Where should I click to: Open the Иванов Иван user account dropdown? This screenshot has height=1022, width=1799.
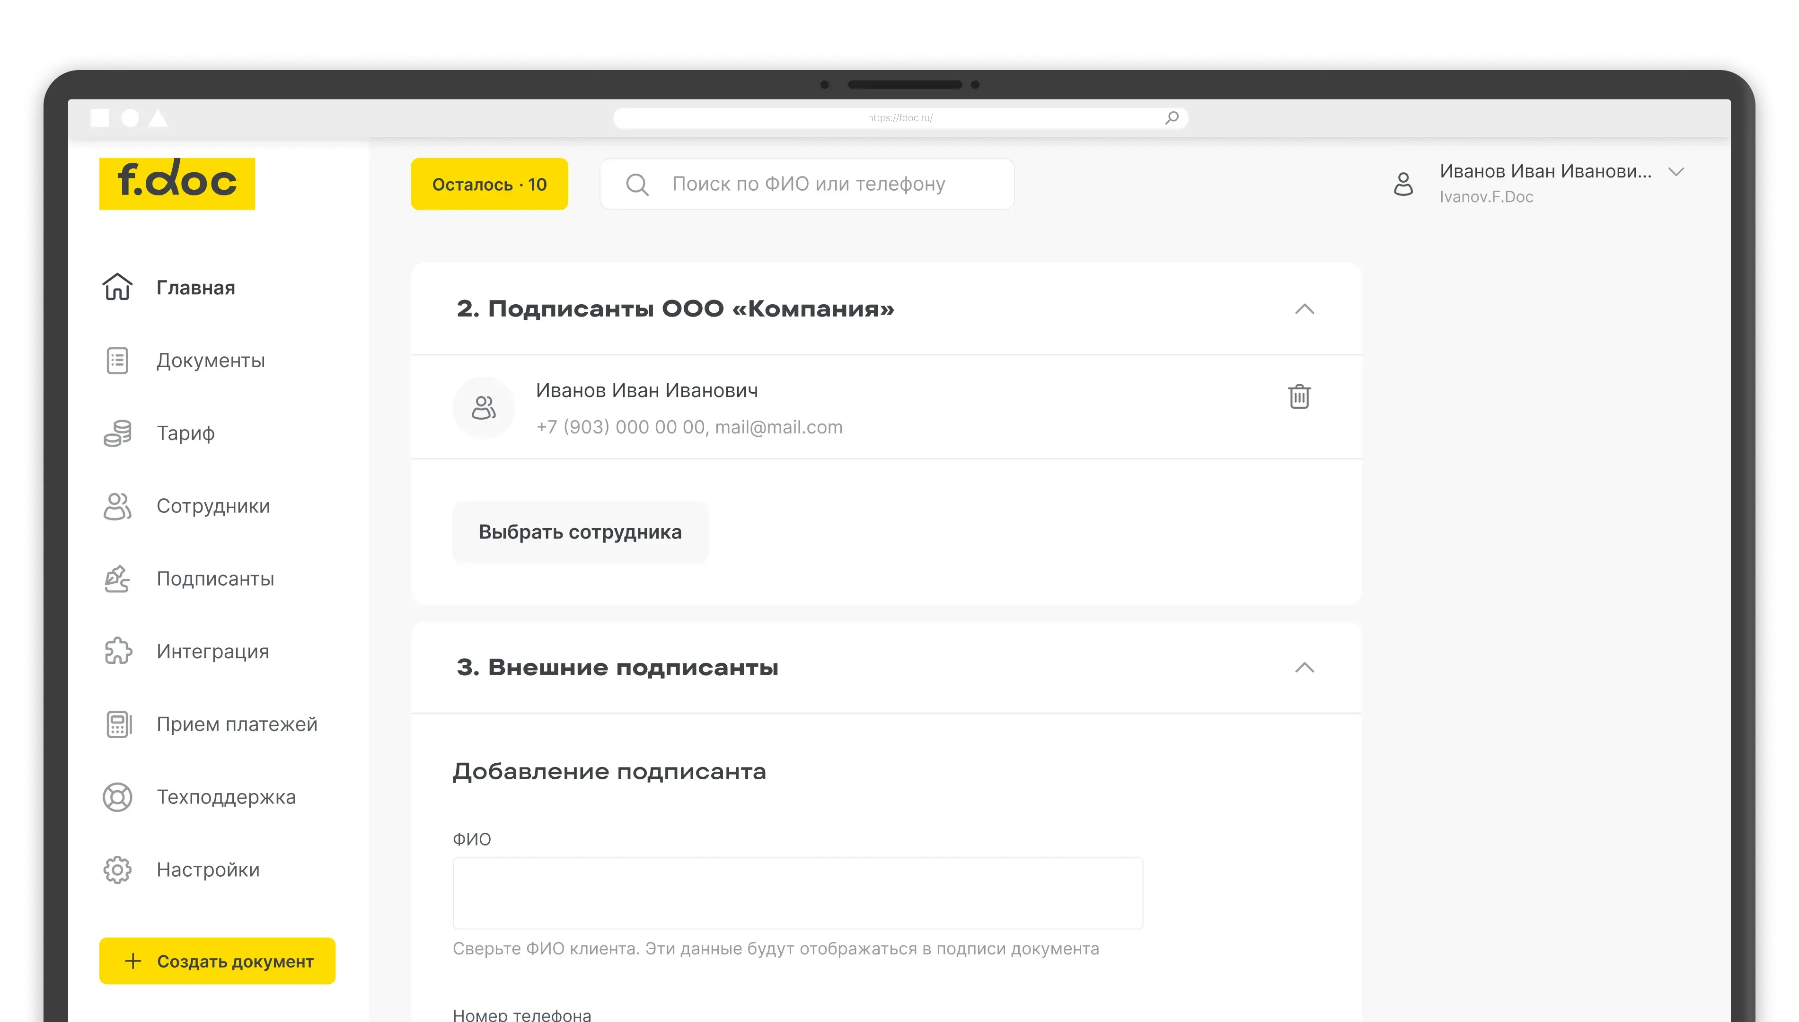coord(1676,172)
